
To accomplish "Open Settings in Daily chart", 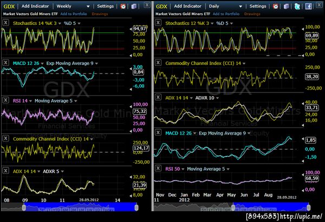I will click(x=258, y=6).
